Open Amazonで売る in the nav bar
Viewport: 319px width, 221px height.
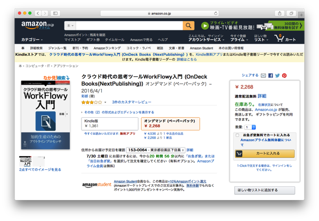click(x=141, y=40)
